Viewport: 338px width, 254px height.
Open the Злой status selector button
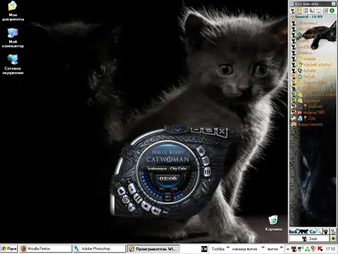[309, 239]
